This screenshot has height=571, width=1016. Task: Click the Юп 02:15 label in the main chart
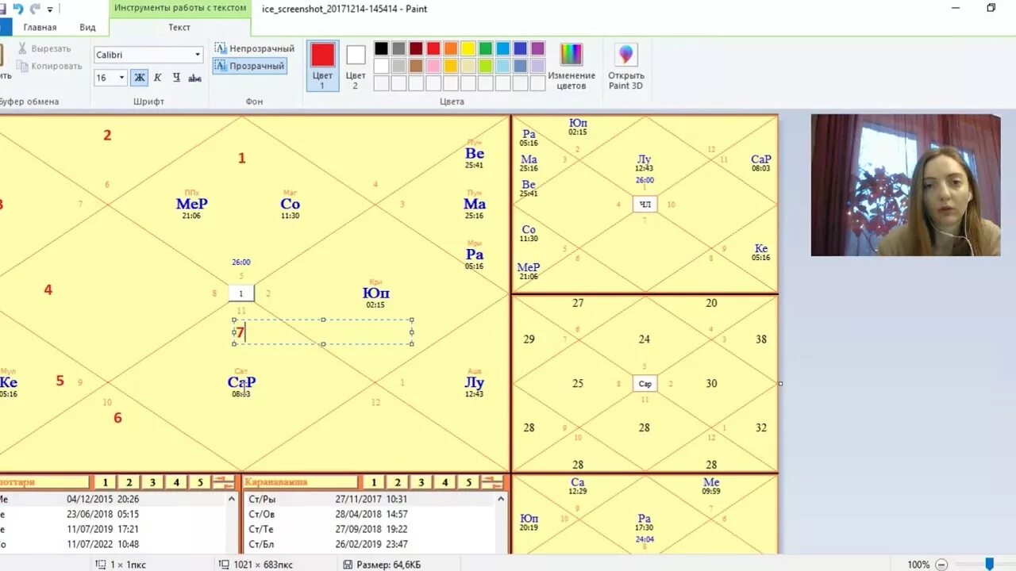click(x=376, y=297)
